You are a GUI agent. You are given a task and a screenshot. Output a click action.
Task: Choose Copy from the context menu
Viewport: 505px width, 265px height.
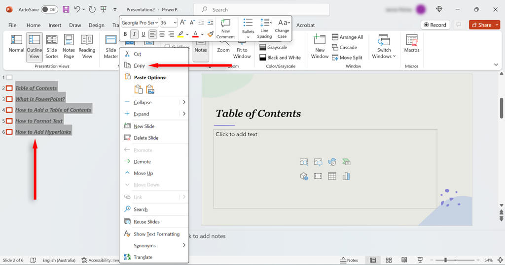tap(139, 65)
